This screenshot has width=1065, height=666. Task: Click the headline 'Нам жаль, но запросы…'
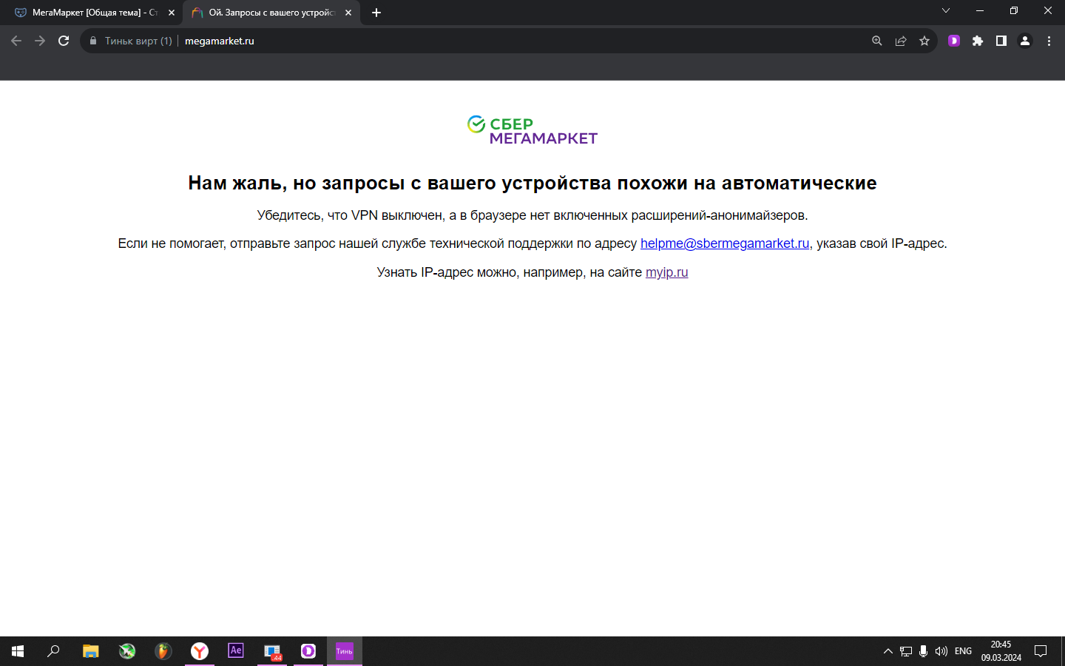click(x=532, y=183)
